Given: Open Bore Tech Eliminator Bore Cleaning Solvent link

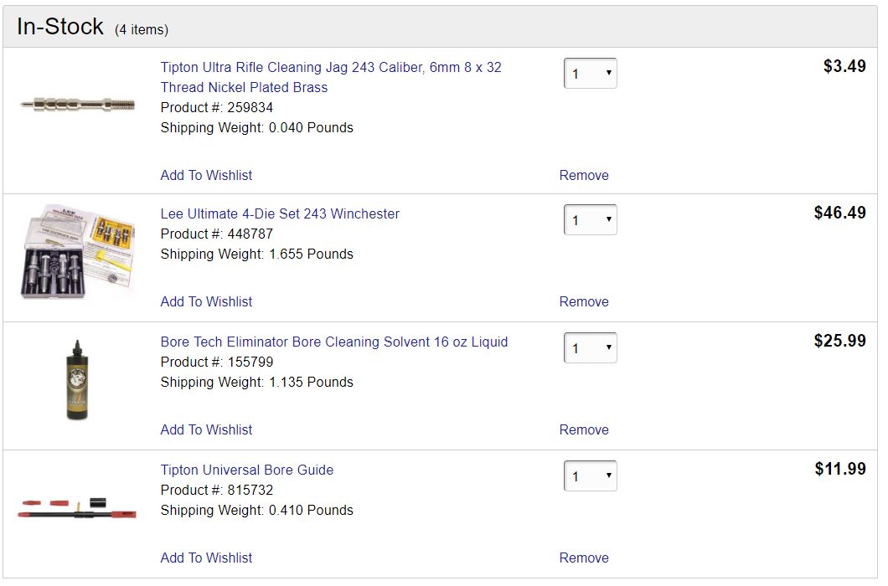Looking at the screenshot, I should click(334, 342).
